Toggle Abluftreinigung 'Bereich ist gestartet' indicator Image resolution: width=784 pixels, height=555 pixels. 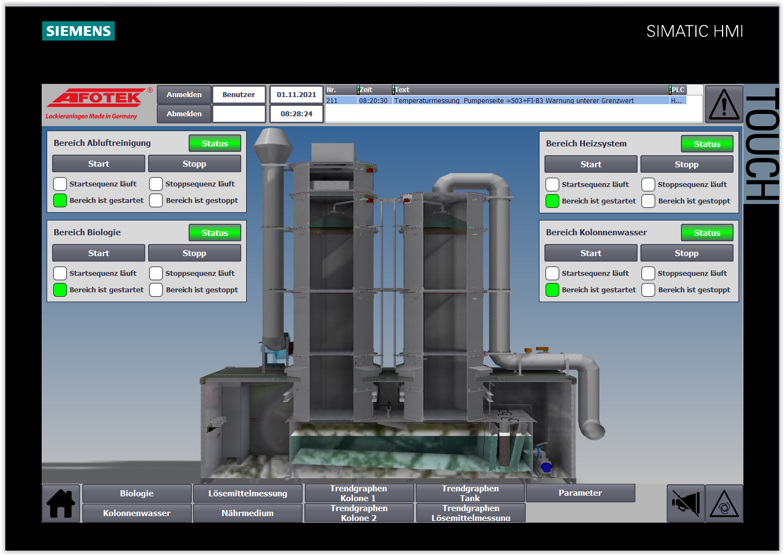click(x=60, y=201)
